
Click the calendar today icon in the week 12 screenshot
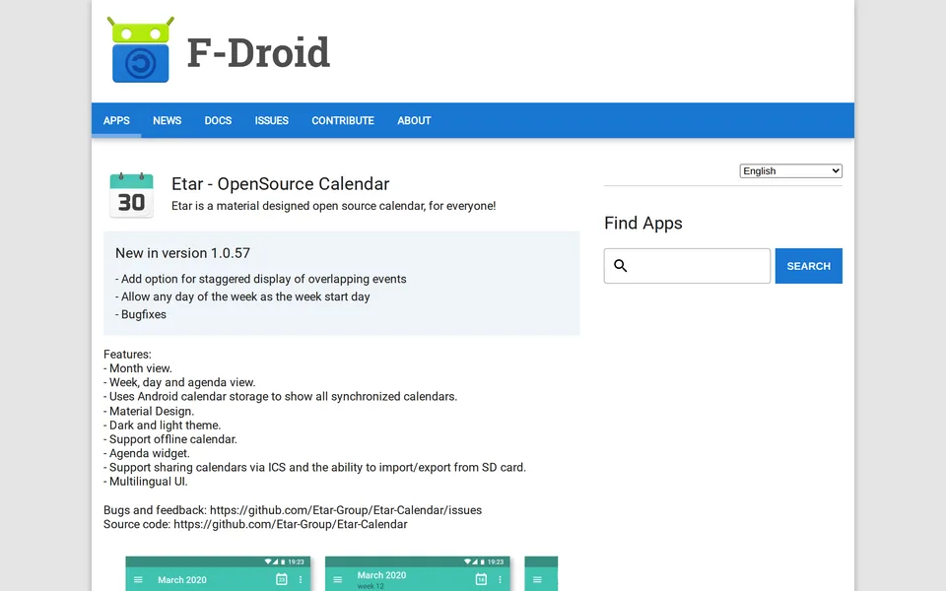481,579
